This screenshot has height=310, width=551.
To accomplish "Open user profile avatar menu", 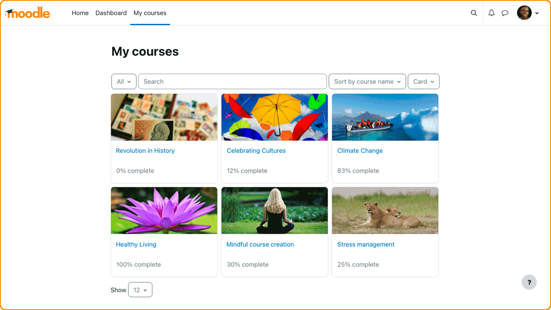I will coord(528,13).
